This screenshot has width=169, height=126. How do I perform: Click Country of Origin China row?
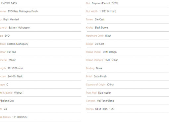point(128,84)
